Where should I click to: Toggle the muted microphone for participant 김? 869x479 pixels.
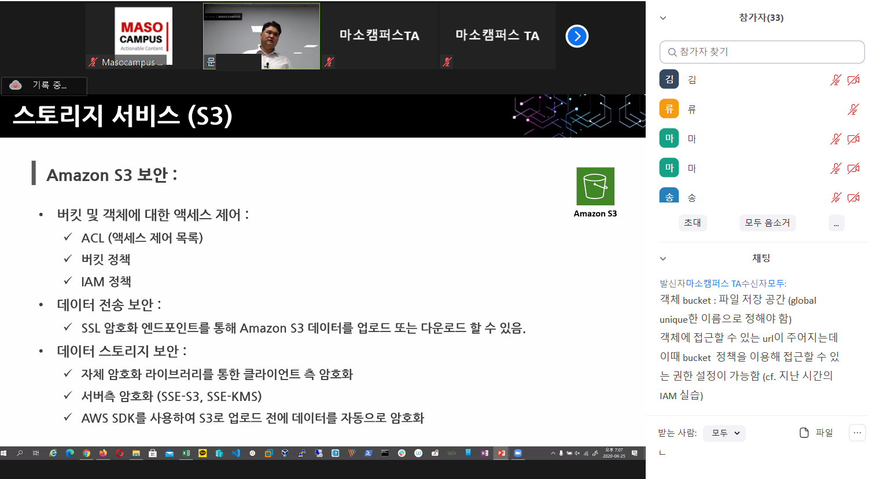point(835,80)
